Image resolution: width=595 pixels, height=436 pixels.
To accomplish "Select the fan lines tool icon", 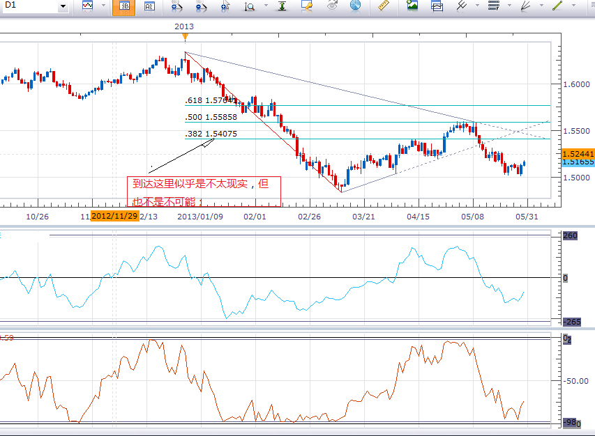I will pos(525,6).
